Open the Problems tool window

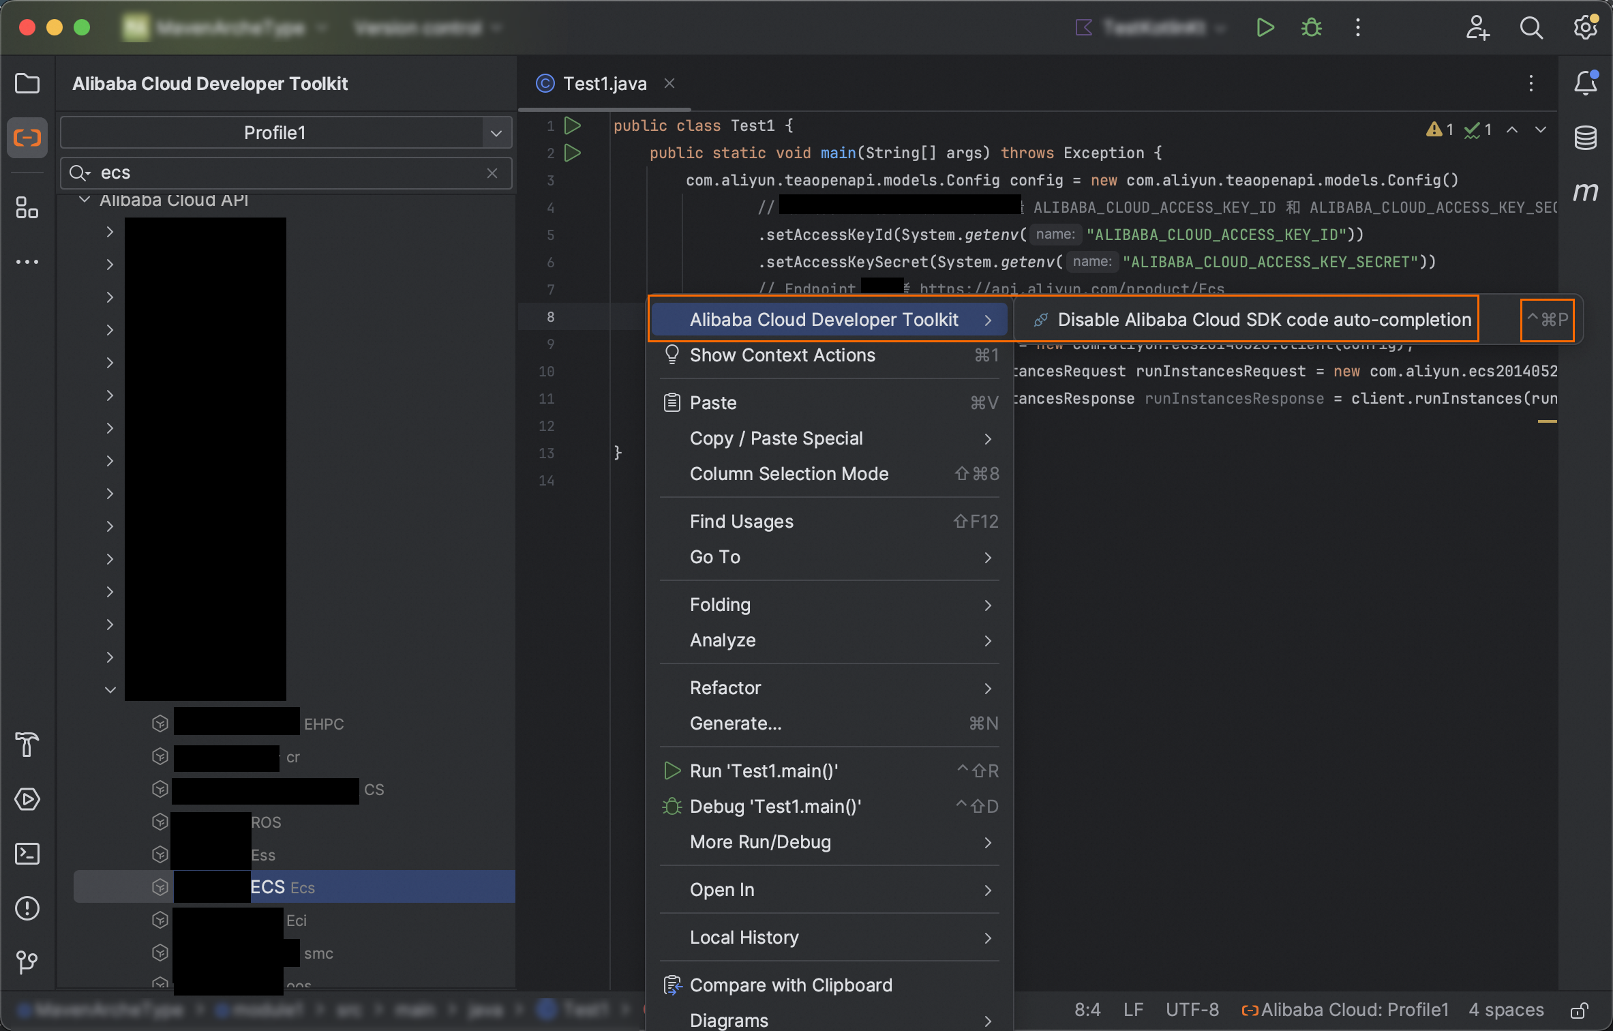[27, 908]
